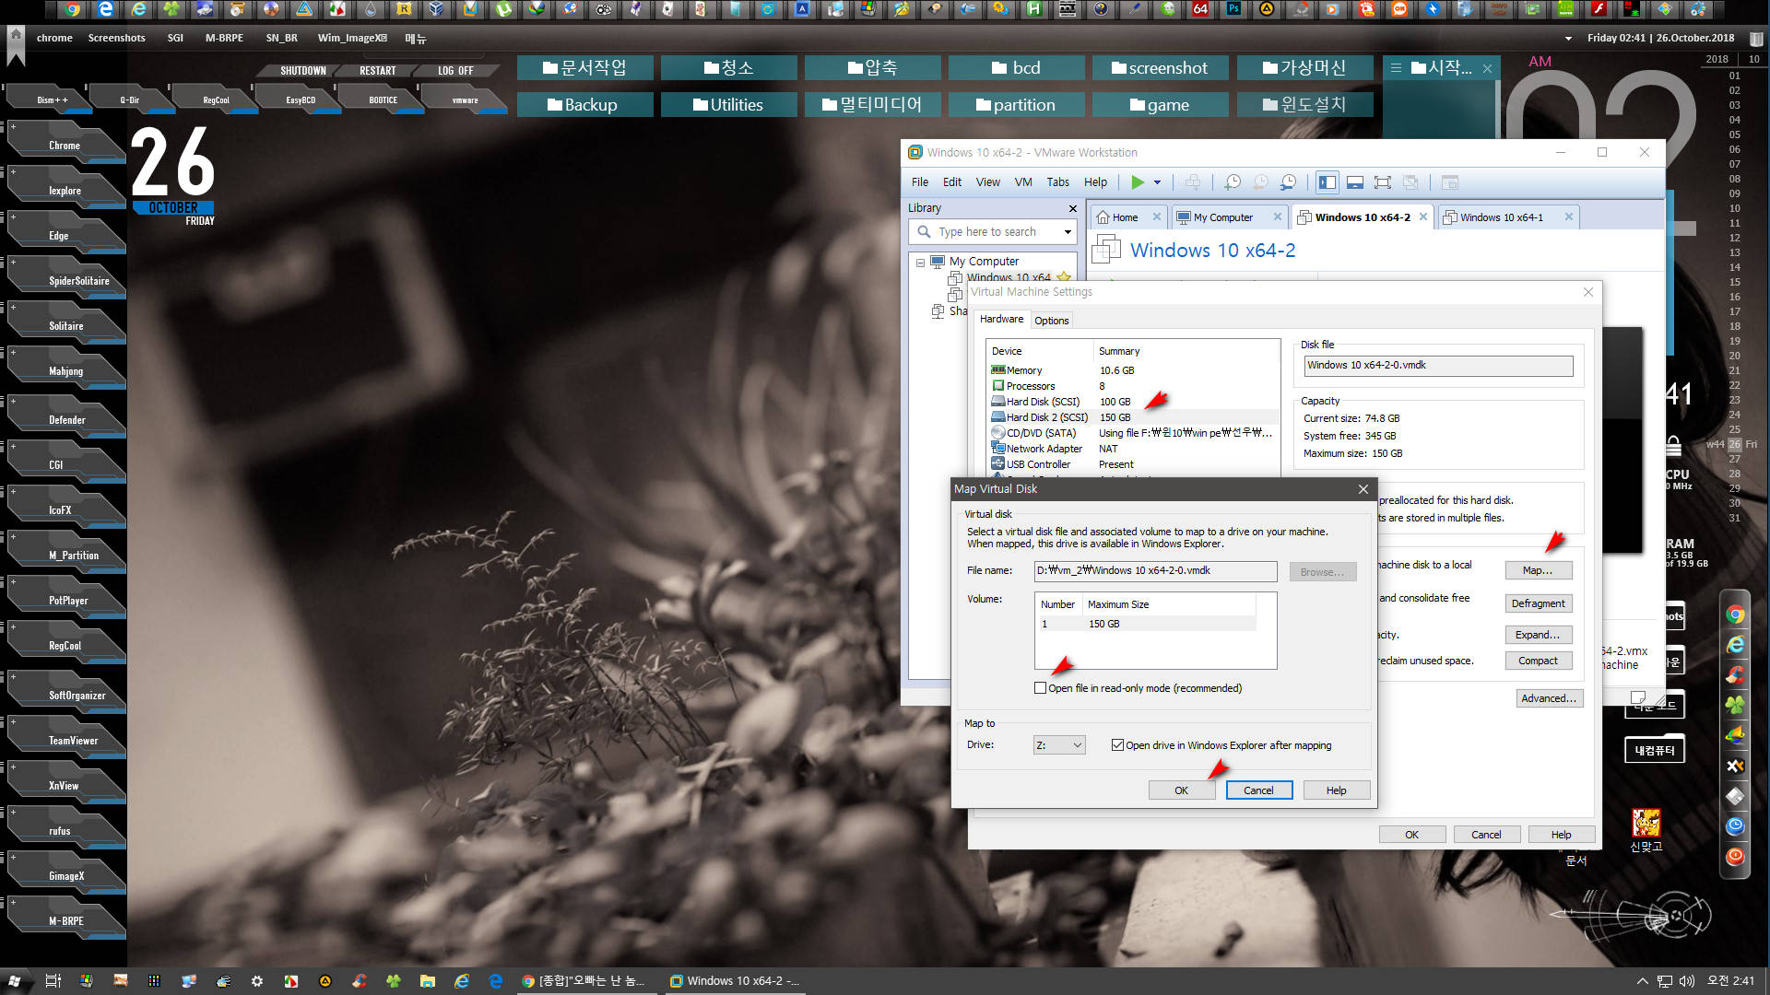
Task: Click the File name path field
Action: pos(1155,571)
